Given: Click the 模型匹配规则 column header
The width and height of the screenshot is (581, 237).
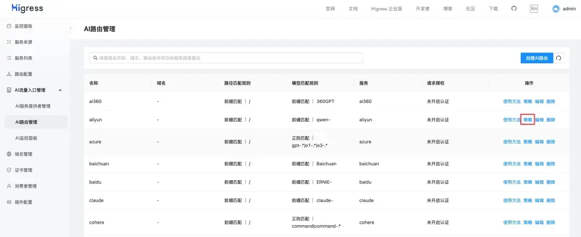Looking at the screenshot, I should [305, 84].
